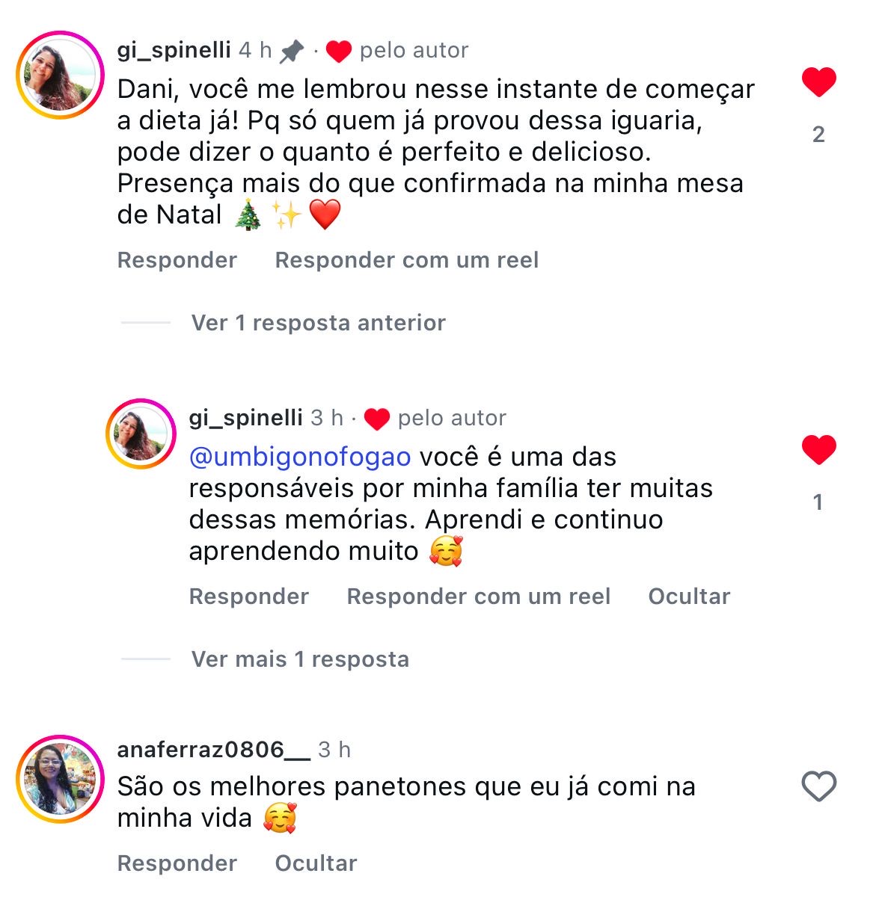
Task: Reply to anaferraz0806__'s comment
Action: pyautogui.click(x=177, y=863)
